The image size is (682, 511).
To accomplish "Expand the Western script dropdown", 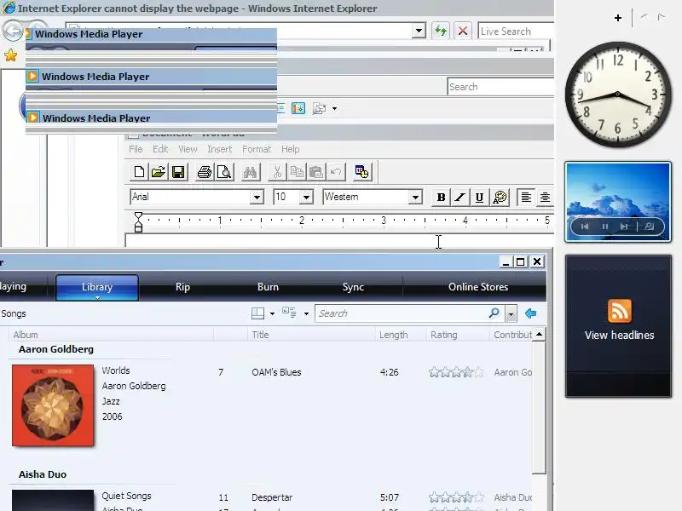I will (x=415, y=198).
